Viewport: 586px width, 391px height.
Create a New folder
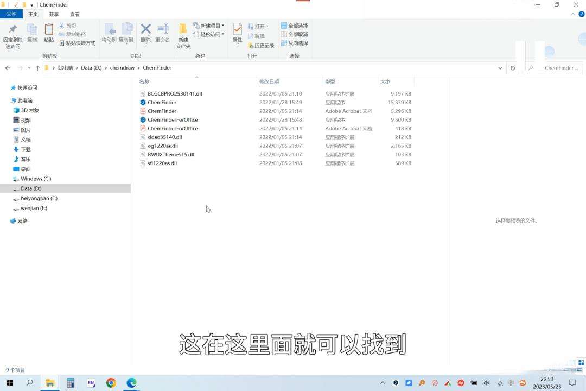point(183,36)
